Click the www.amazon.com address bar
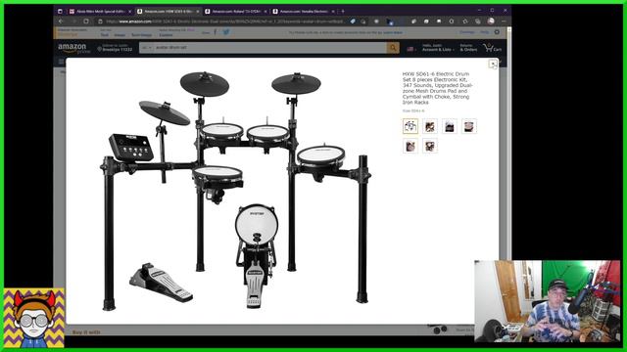The width and height of the screenshot is (627, 352). (x=224, y=22)
